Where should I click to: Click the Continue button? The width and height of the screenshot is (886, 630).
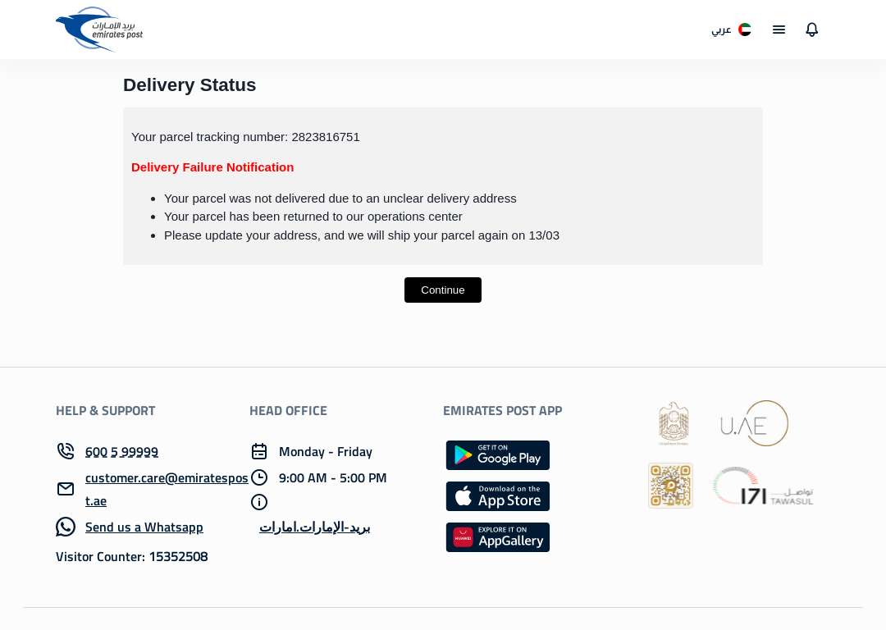pyautogui.click(x=442, y=290)
